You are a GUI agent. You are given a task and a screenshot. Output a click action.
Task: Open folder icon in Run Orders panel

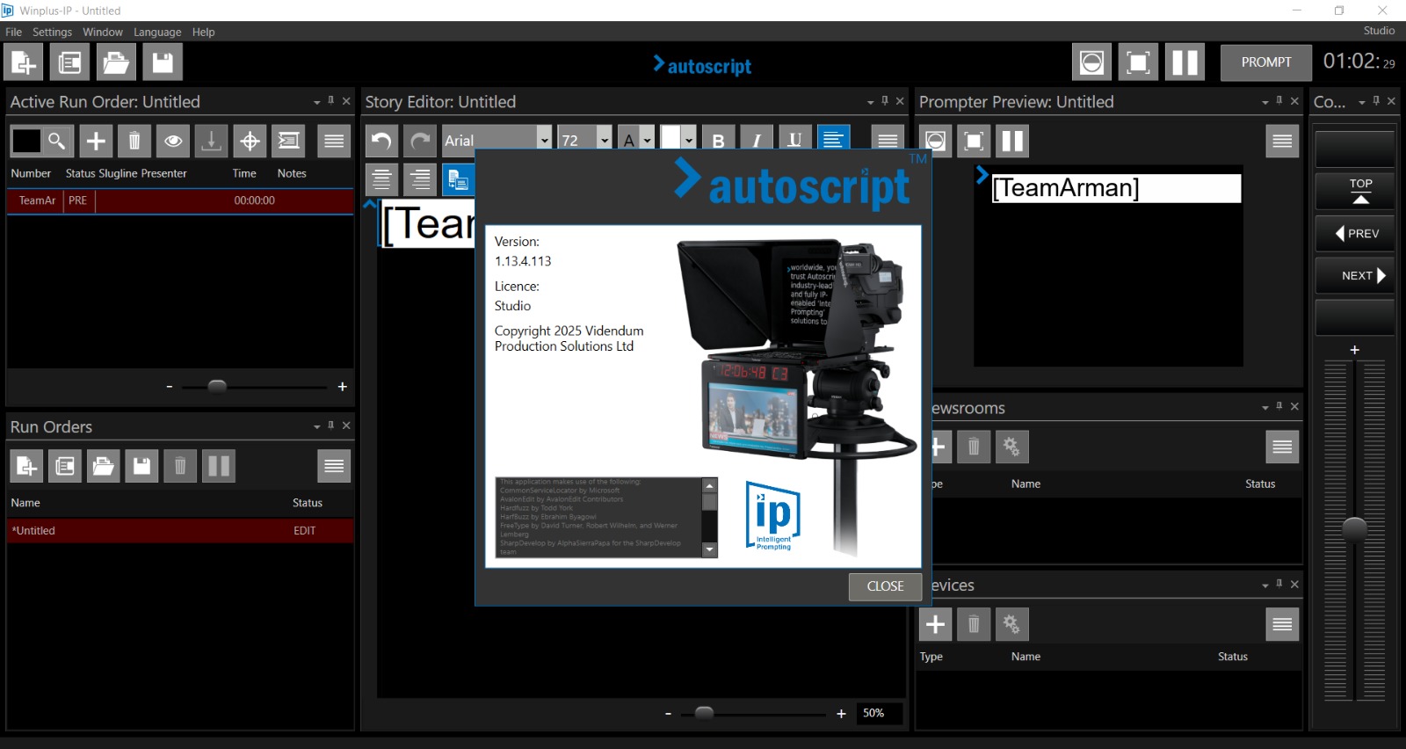pyautogui.click(x=103, y=466)
